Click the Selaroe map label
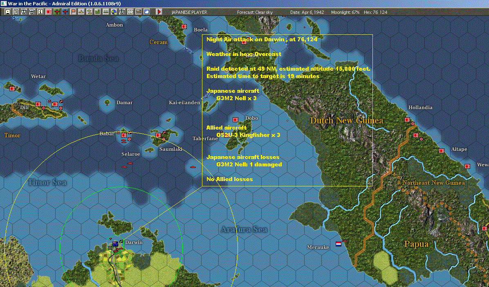Image resolution: width=489 pixels, height=287 pixels. tap(131, 154)
